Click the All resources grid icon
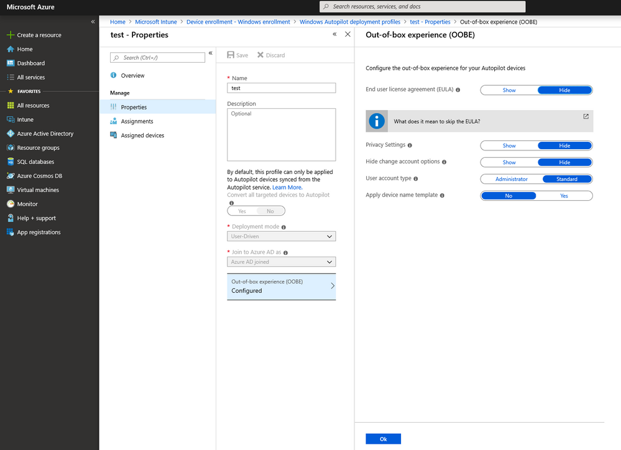Viewport: 621px width, 450px height. pyautogui.click(x=11, y=106)
